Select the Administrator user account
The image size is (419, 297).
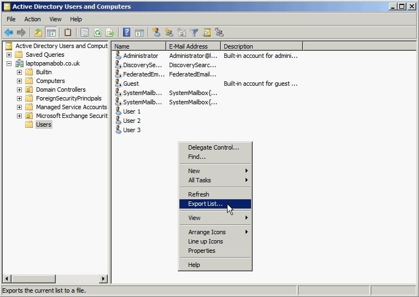click(x=140, y=56)
